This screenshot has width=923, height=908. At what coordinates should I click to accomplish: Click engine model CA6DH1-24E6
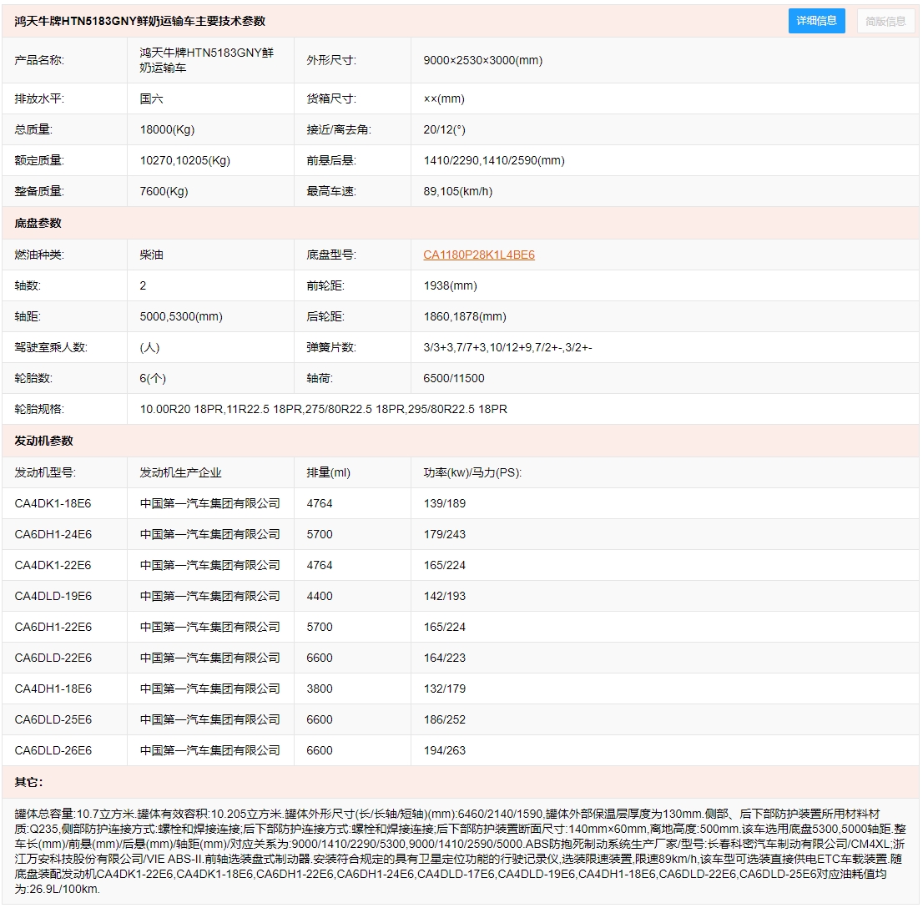53,534
